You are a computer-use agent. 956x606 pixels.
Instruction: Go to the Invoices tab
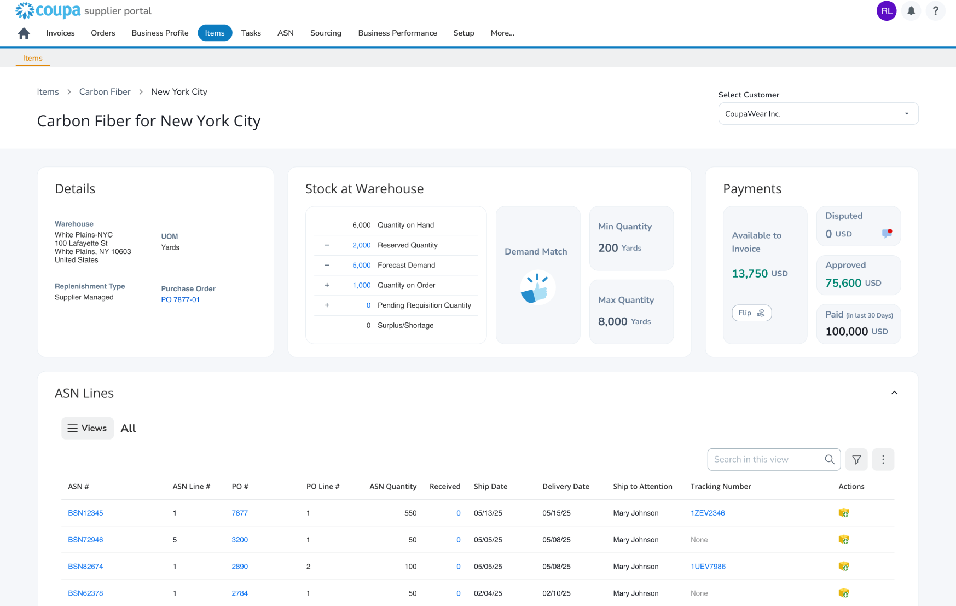pyautogui.click(x=60, y=33)
